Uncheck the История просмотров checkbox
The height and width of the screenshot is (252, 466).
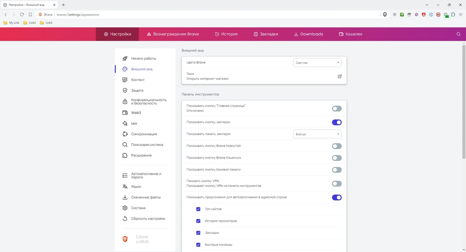point(198,221)
